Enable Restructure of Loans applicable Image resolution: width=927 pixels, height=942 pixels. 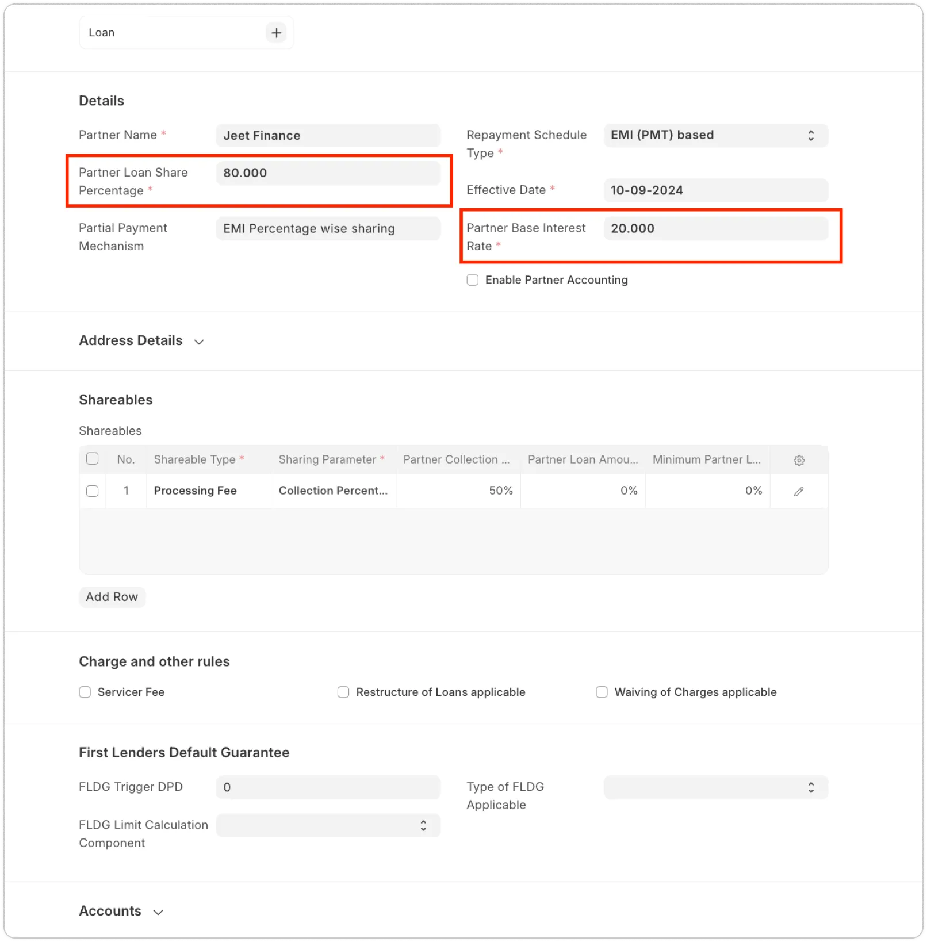(343, 692)
